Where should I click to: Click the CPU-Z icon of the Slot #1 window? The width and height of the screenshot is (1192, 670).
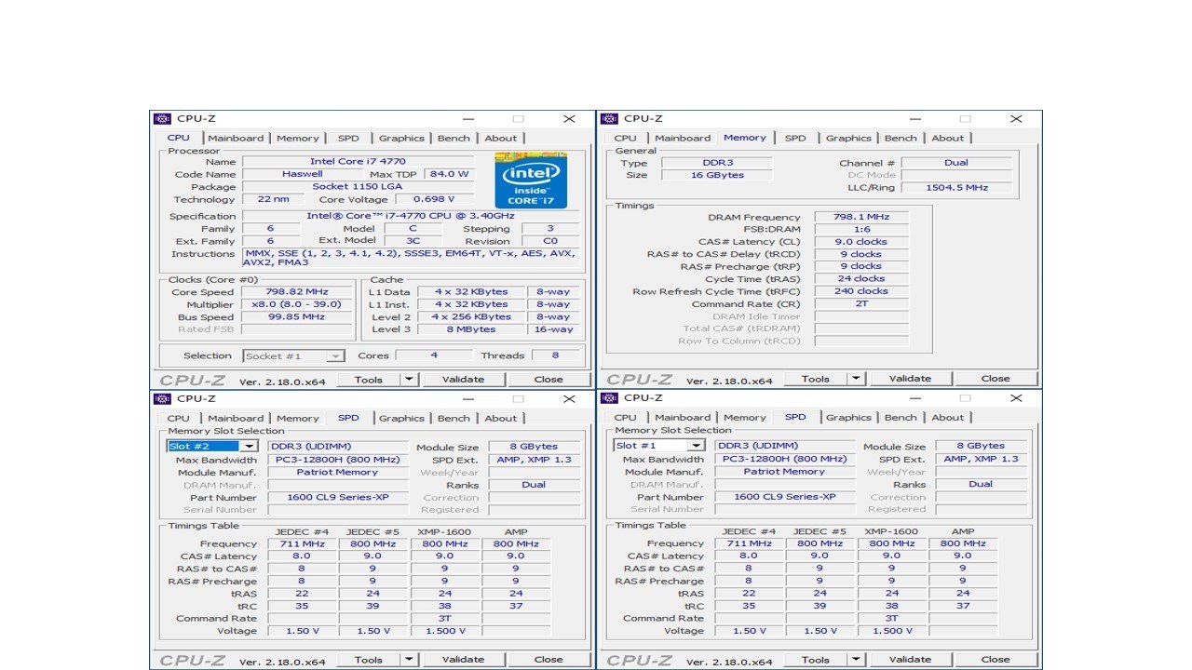point(610,397)
